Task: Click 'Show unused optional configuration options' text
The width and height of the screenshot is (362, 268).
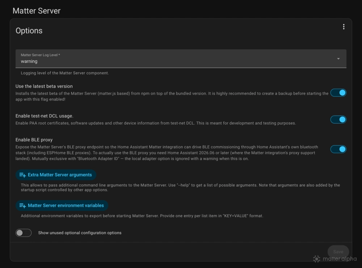Action: tap(80, 233)
